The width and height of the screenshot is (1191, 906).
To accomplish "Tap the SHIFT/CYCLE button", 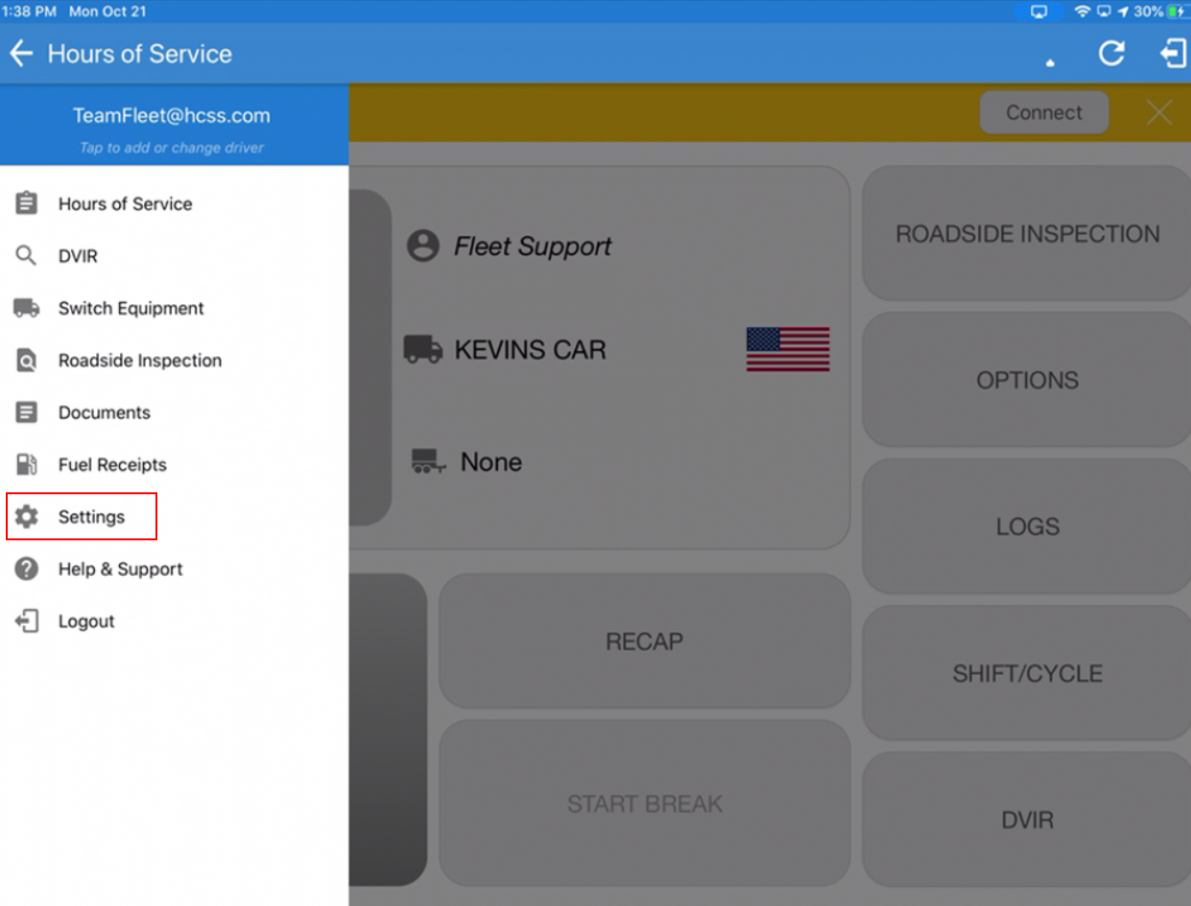I will click(1027, 673).
